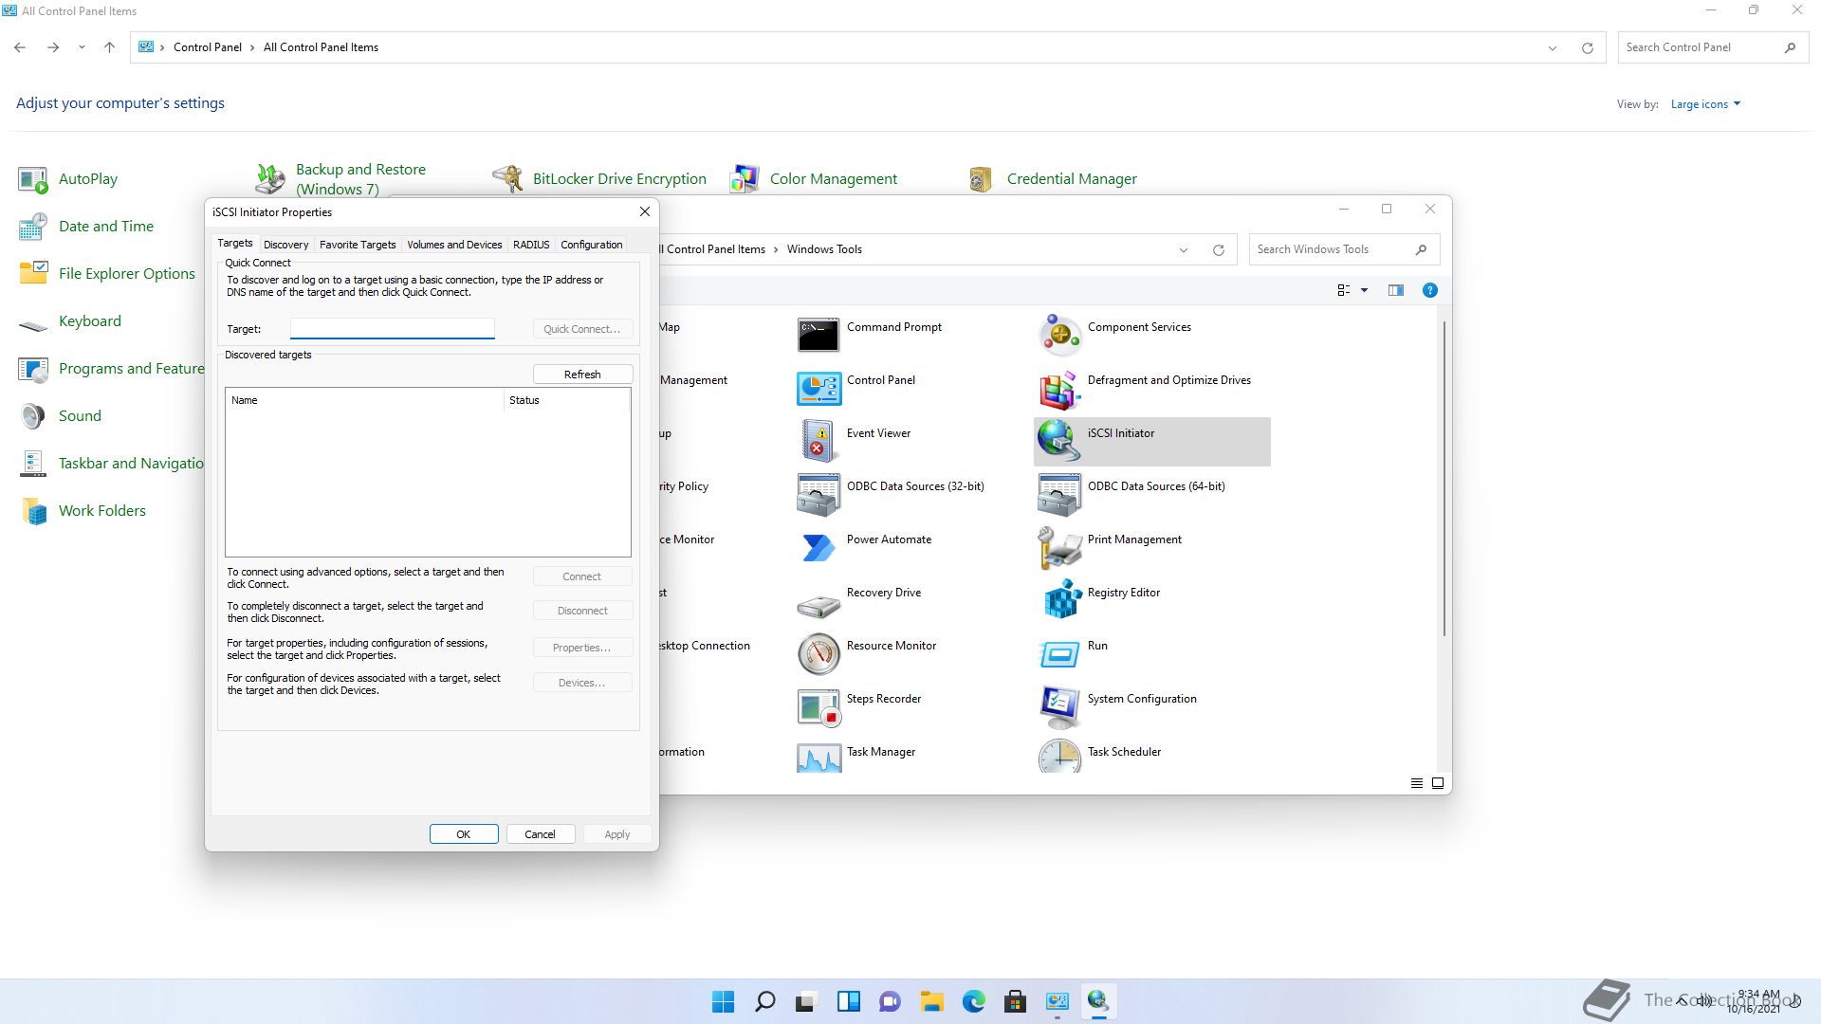Switch Windows Tools to large thumbnails view
Image resolution: width=1821 pixels, height=1024 pixels.
coord(1438,783)
